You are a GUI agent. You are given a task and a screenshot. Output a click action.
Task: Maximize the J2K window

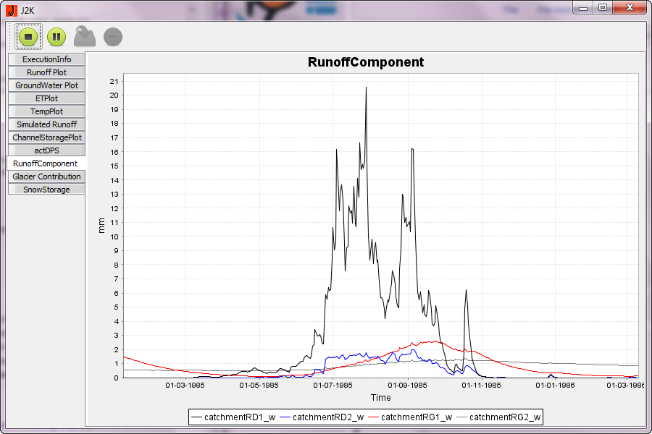click(x=602, y=7)
